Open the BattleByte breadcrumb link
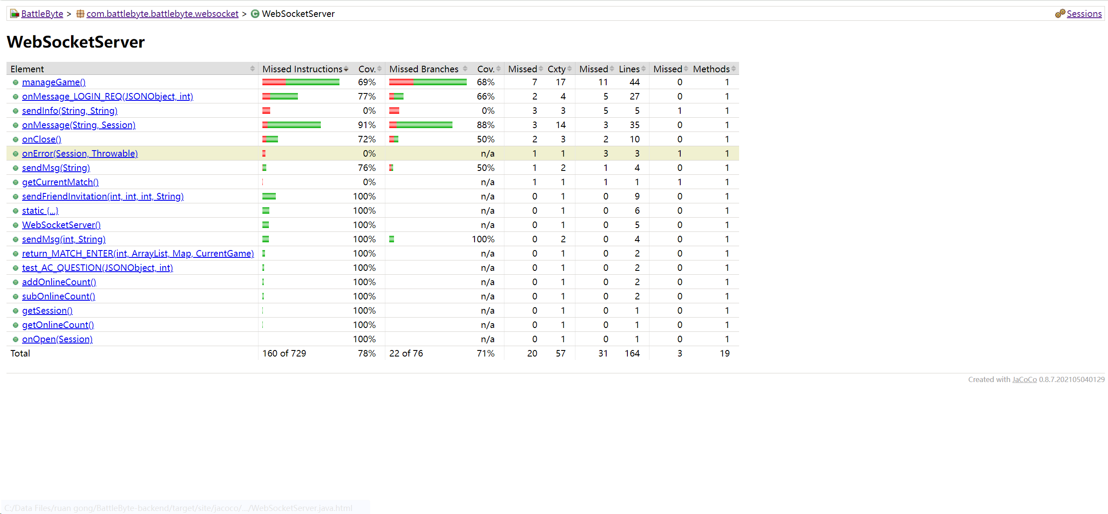 point(42,14)
